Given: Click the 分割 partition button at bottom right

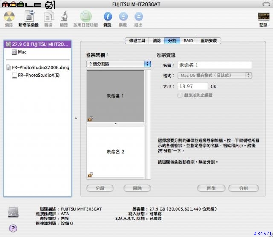Looking at the screenshot, I should (244, 188).
